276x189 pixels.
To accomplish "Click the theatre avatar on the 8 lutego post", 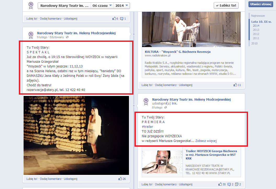I will coord(146,101).
